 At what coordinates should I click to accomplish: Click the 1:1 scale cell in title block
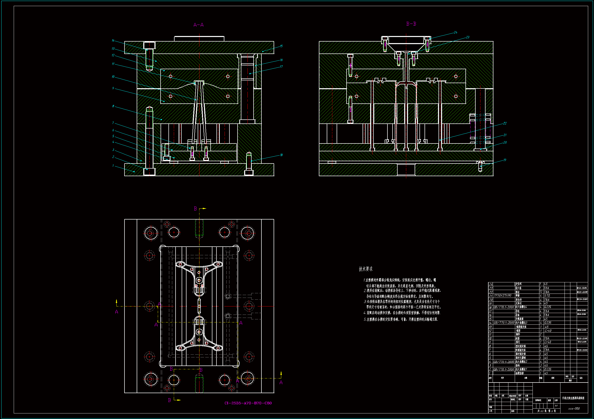click(x=556, y=406)
